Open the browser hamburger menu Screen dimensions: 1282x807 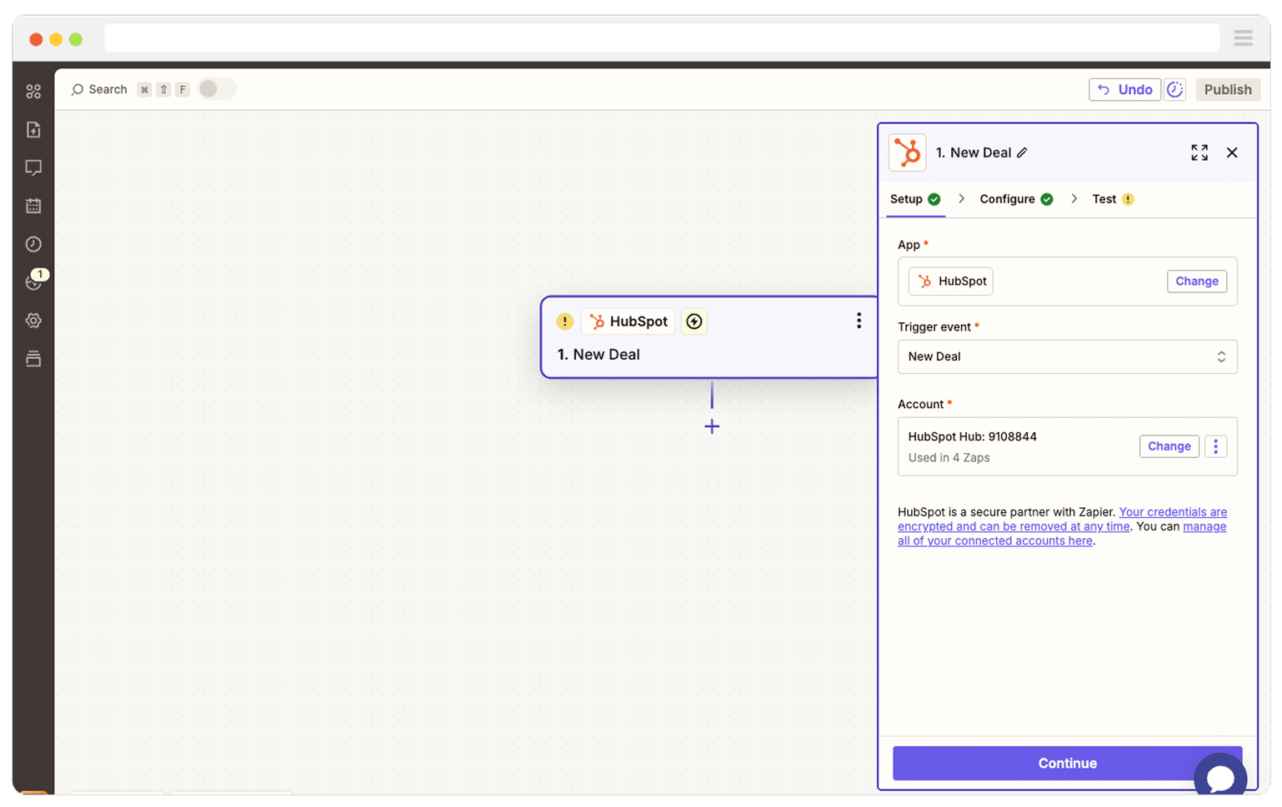click(x=1243, y=38)
